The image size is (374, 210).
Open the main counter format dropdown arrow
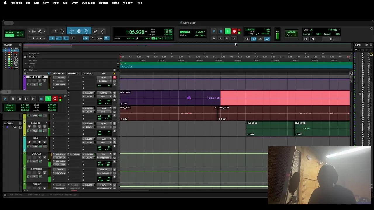click(x=146, y=32)
